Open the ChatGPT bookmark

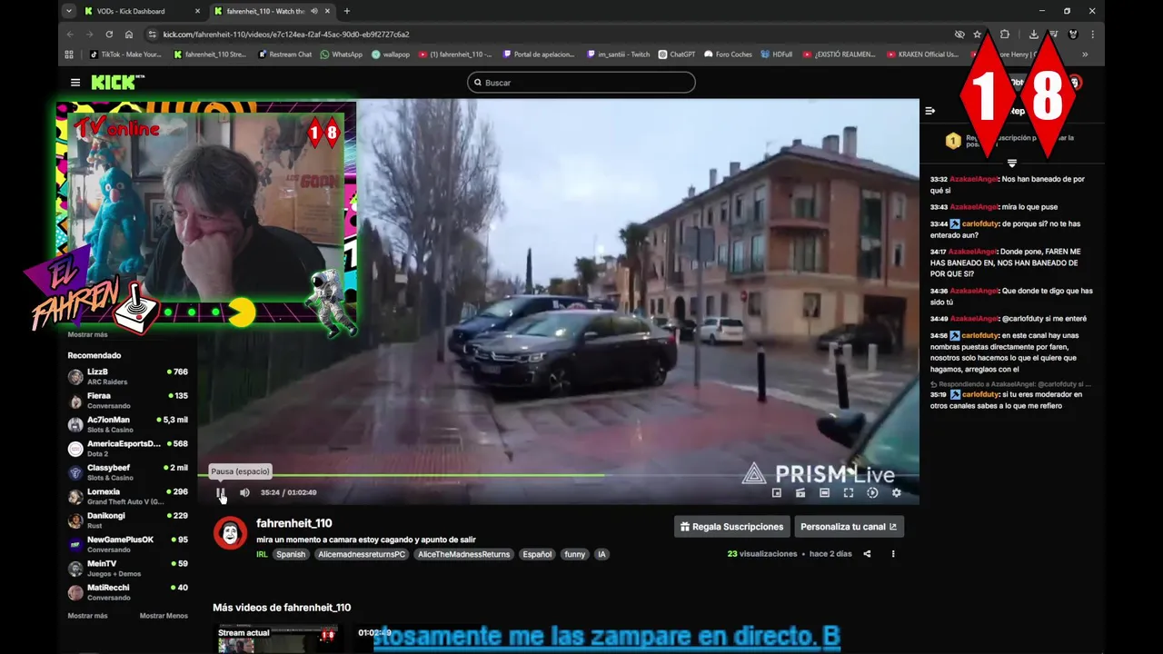coord(677,54)
